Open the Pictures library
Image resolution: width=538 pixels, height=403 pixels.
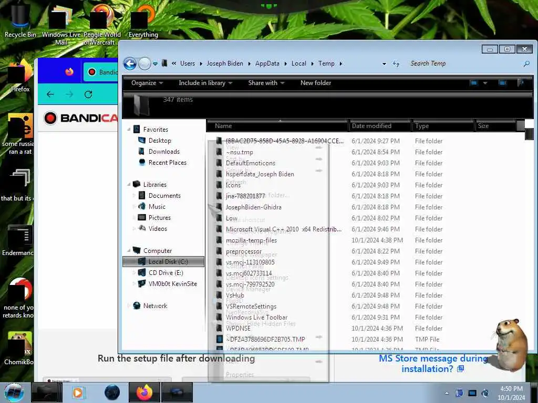[160, 218]
